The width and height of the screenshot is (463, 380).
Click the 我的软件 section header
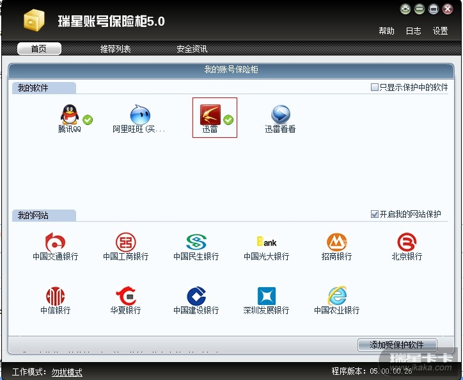tap(43, 88)
